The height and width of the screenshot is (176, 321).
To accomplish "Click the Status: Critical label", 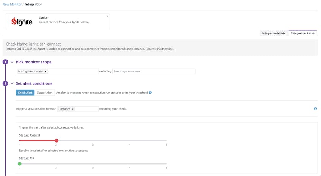I will coord(30,135).
